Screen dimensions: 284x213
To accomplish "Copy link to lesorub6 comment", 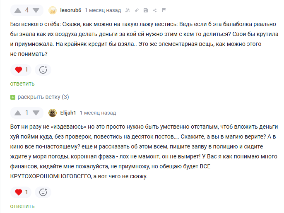I will [x=136, y=10].
